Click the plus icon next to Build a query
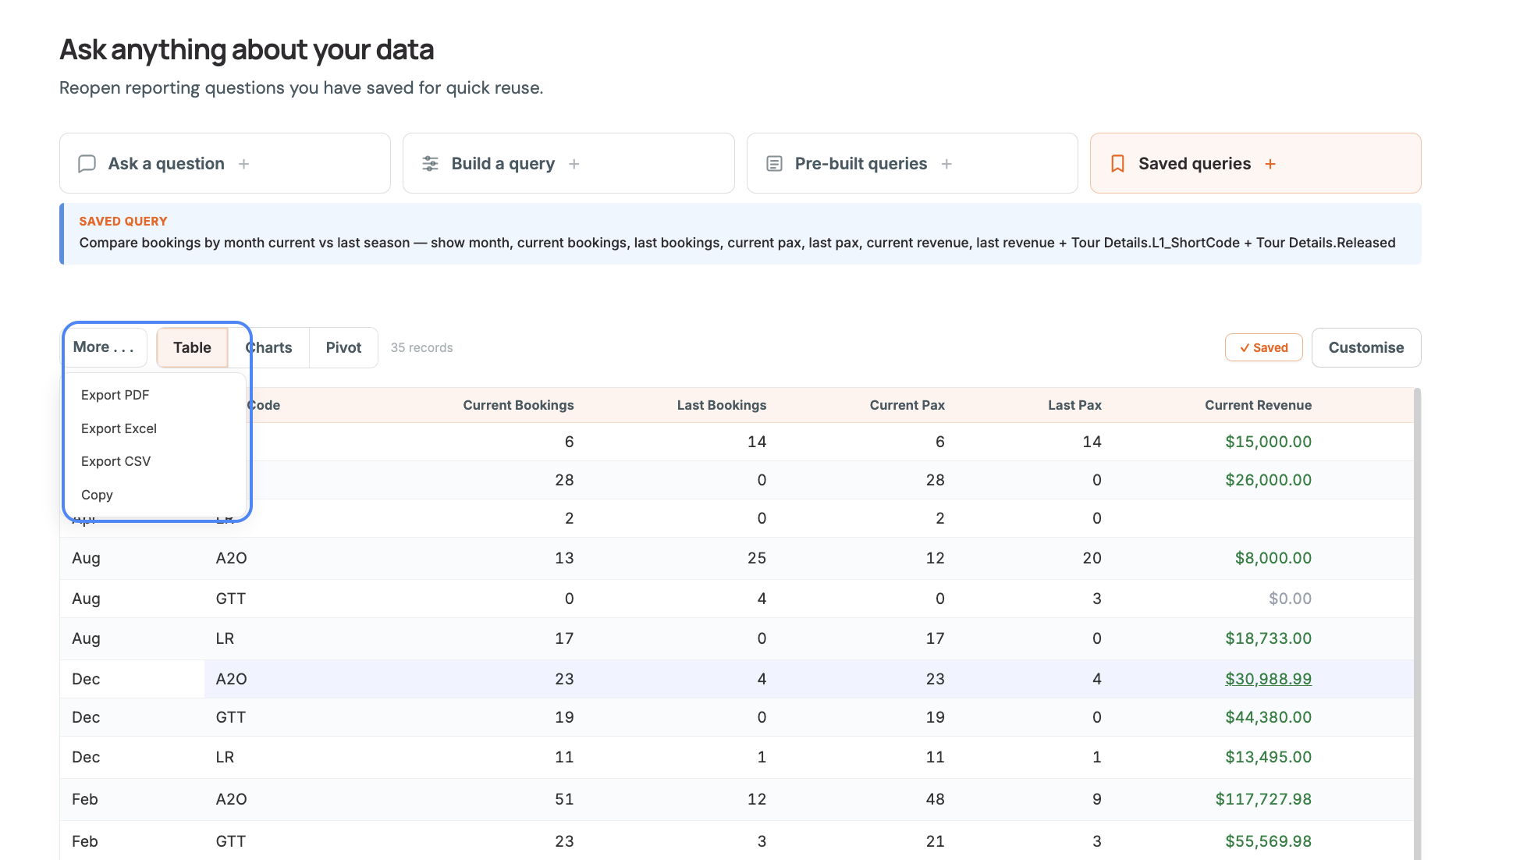1520x860 pixels. pos(574,164)
